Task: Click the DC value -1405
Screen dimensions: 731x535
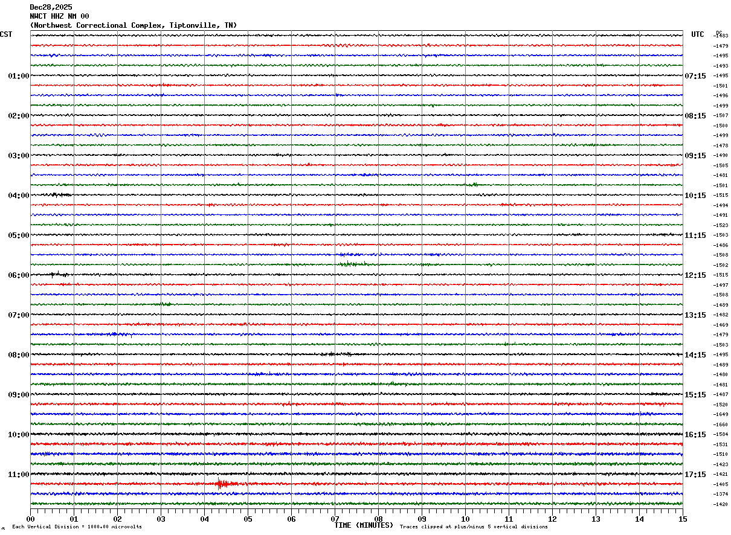Action: point(721,484)
